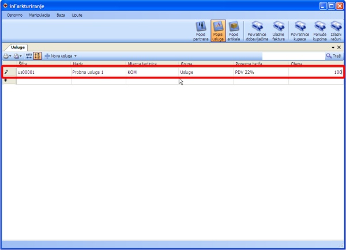The width and height of the screenshot is (346, 250).
Task: Open Ponude kupcima
Action: tap(319, 31)
